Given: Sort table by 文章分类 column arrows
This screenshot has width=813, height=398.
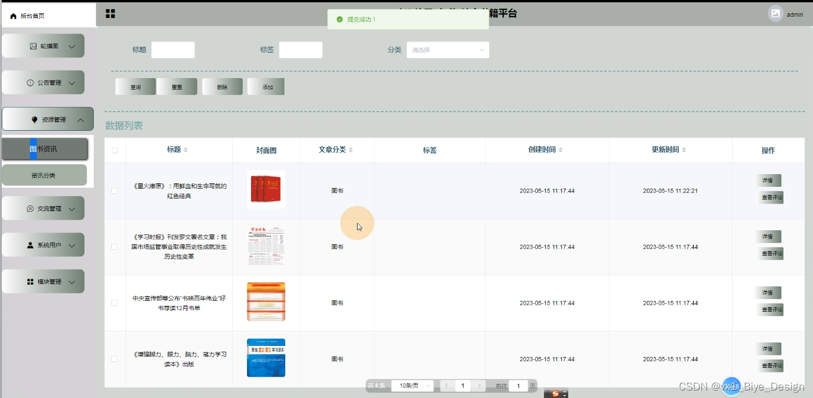Looking at the screenshot, I should point(351,150).
